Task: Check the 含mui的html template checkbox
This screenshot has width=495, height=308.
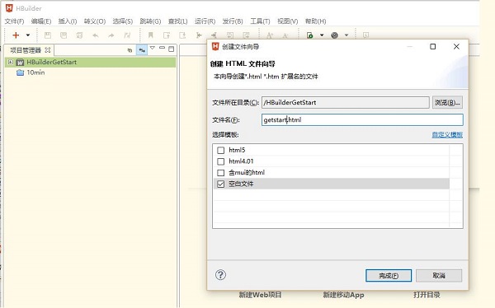Action: pyautogui.click(x=220, y=173)
